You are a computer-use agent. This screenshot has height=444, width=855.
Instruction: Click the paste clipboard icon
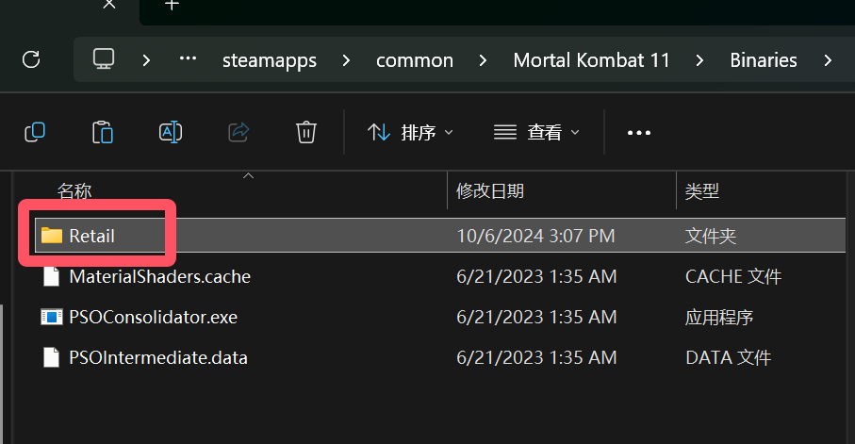(103, 132)
